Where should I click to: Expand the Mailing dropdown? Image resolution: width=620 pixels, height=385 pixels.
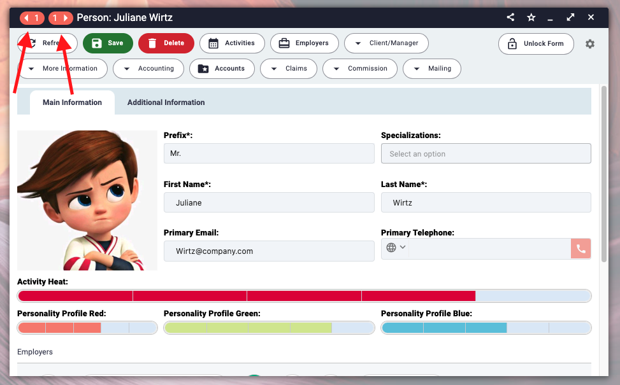pyautogui.click(x=432, y=69)
